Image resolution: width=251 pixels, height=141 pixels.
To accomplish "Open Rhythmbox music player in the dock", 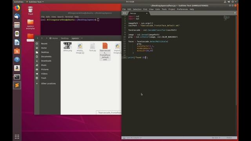I will (17, 34).
